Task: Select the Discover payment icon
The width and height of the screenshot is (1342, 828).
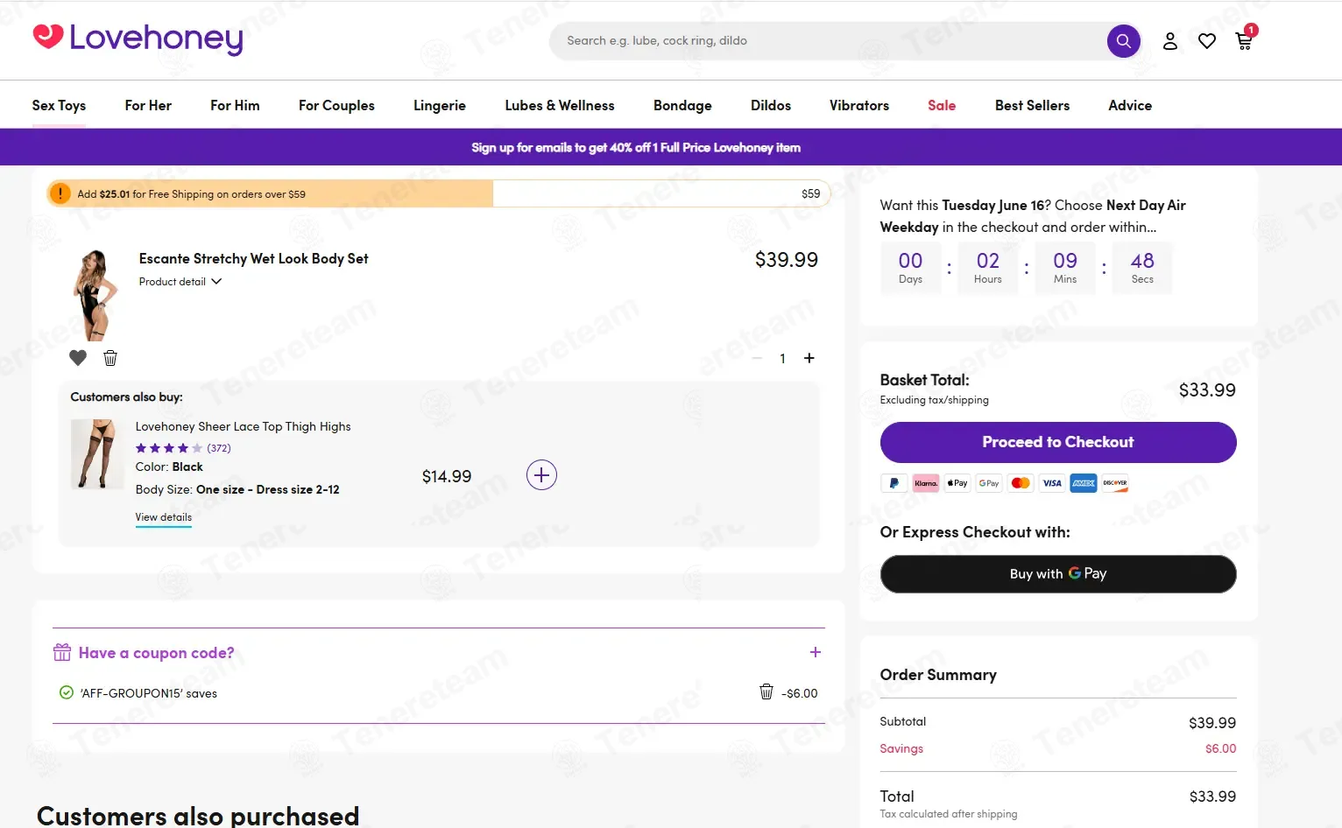Action: tap(1115, 483)
